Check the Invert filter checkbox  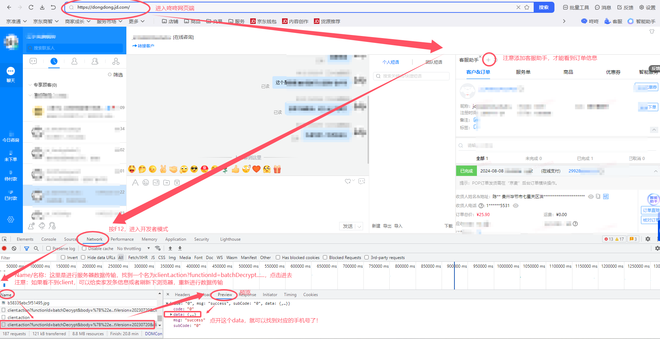point(63,257)
